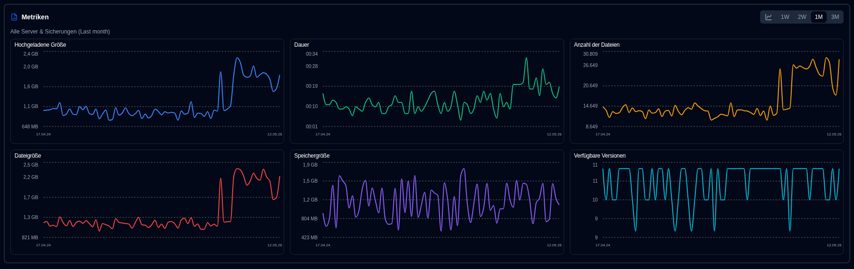Screen dimensions: 854x269
Task: Click the Hochgeladene Größe chart title
Action: pyautogui.click(x=40, y=45)
